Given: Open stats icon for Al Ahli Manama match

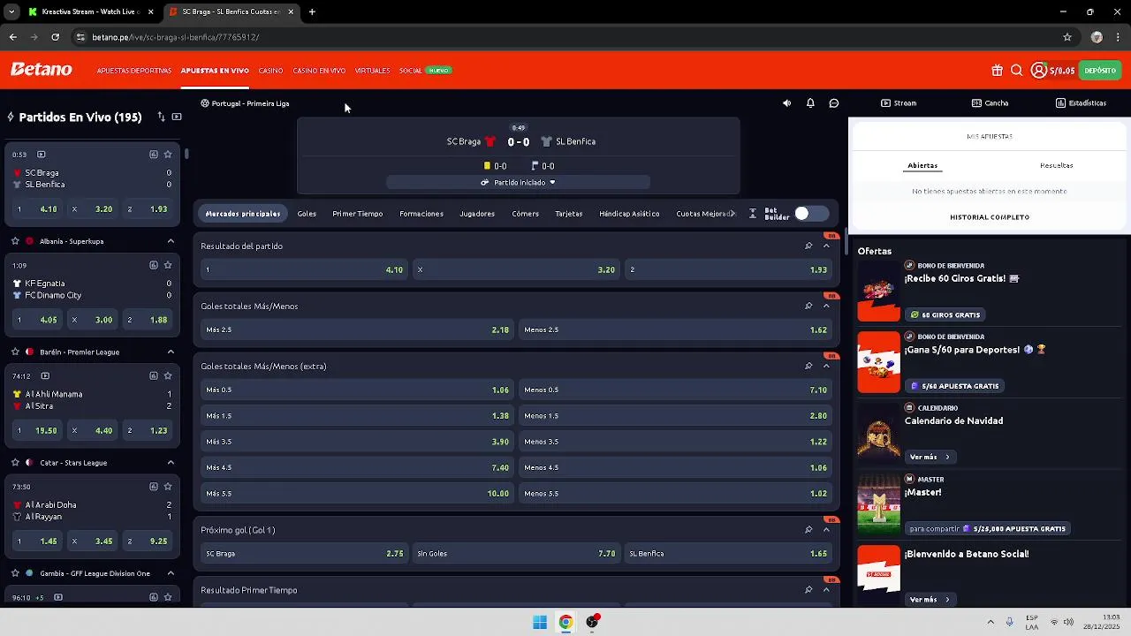Looking at the screenshot, I should click(154, 375).
